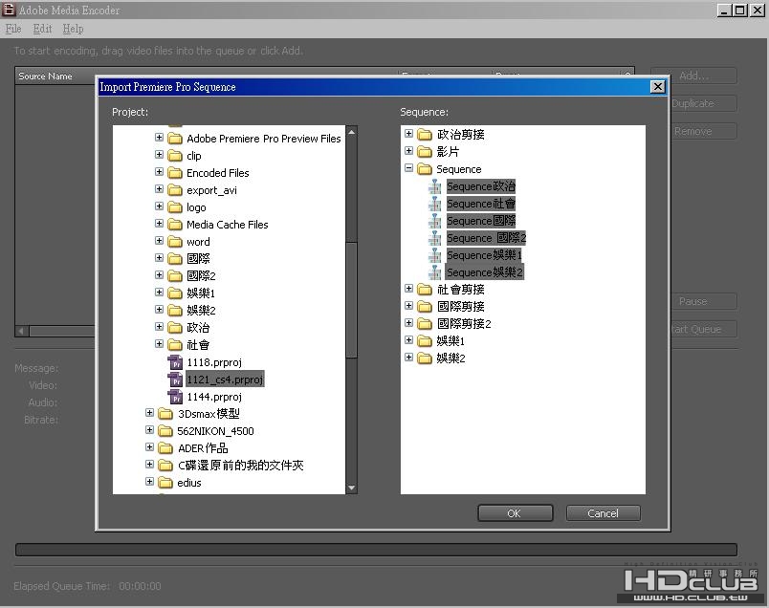Click the queue list scroll-left arrow
This screenshot has width=769, height=608.
coord(22,331)
